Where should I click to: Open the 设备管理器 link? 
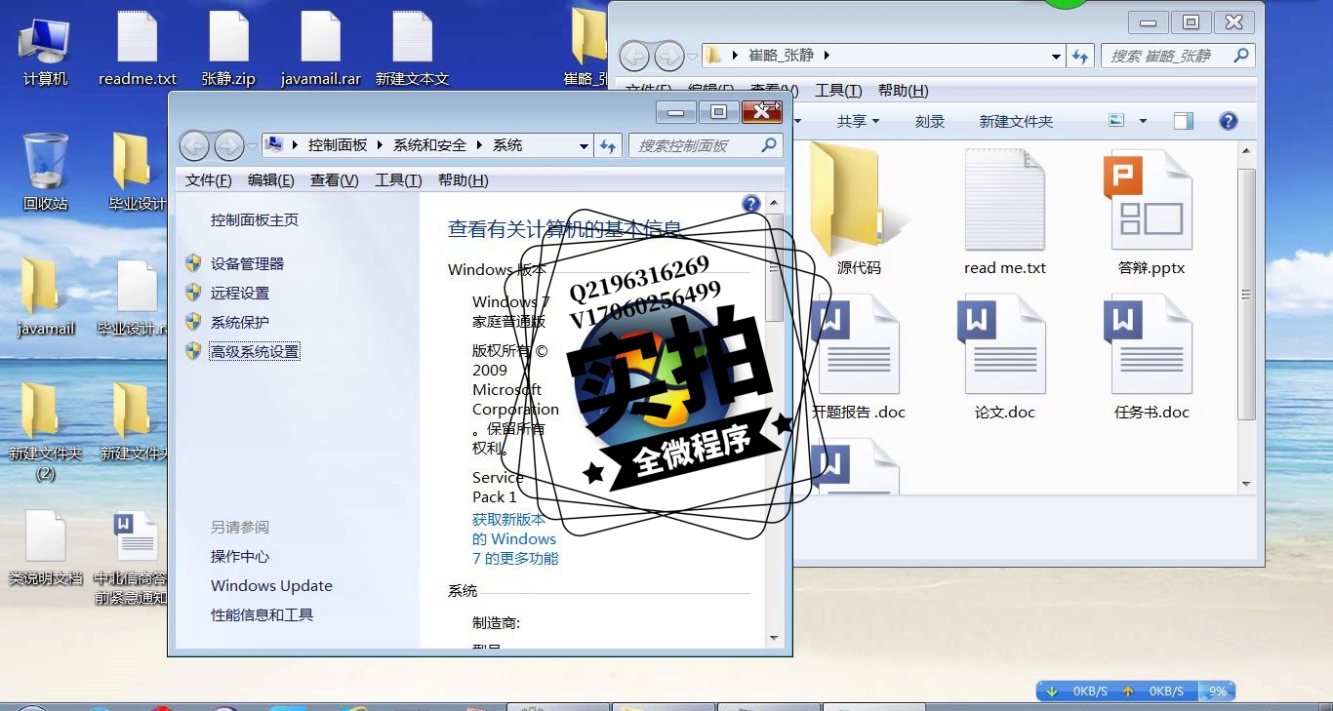coord(247,263)
